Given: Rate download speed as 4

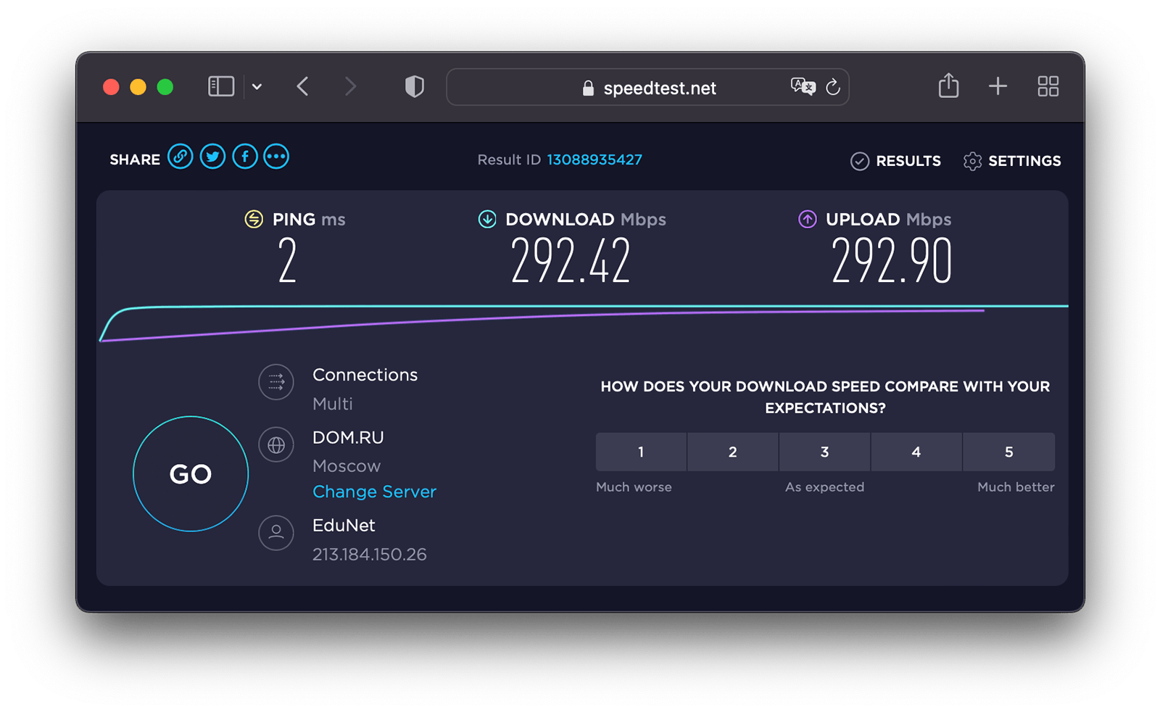Looking at the screenshot, I should coord(916,452).
